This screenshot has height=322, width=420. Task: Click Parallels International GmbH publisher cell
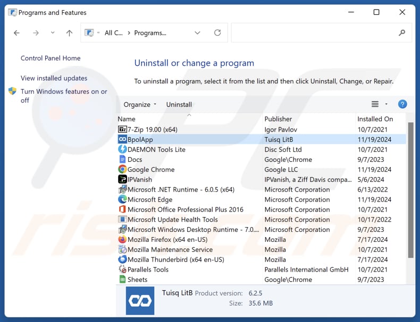[306, 269]
